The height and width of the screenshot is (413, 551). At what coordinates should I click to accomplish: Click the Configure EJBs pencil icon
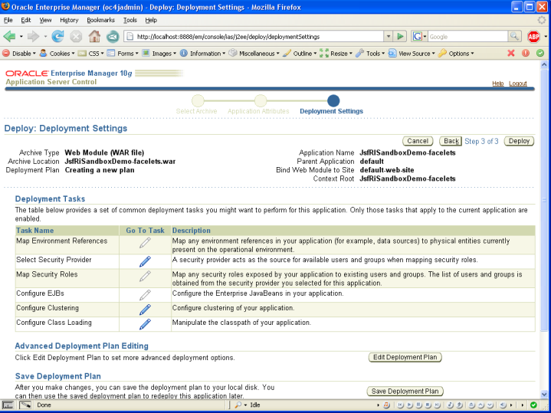tap(145, 295)
